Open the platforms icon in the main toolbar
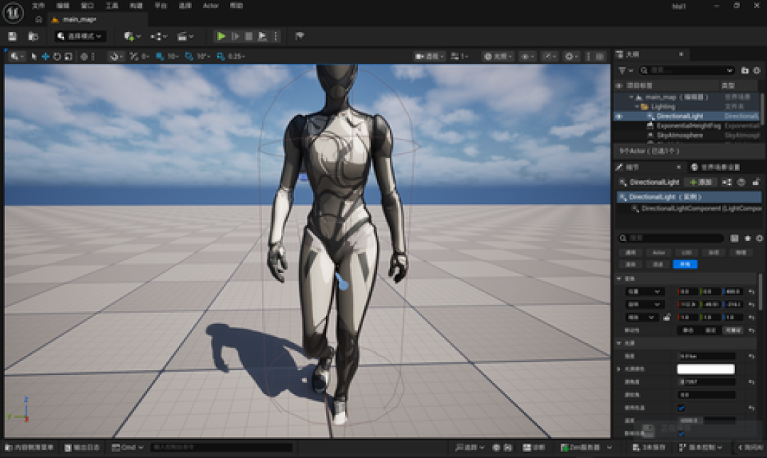Screen dimensions: 767x458 click(300, 35)
